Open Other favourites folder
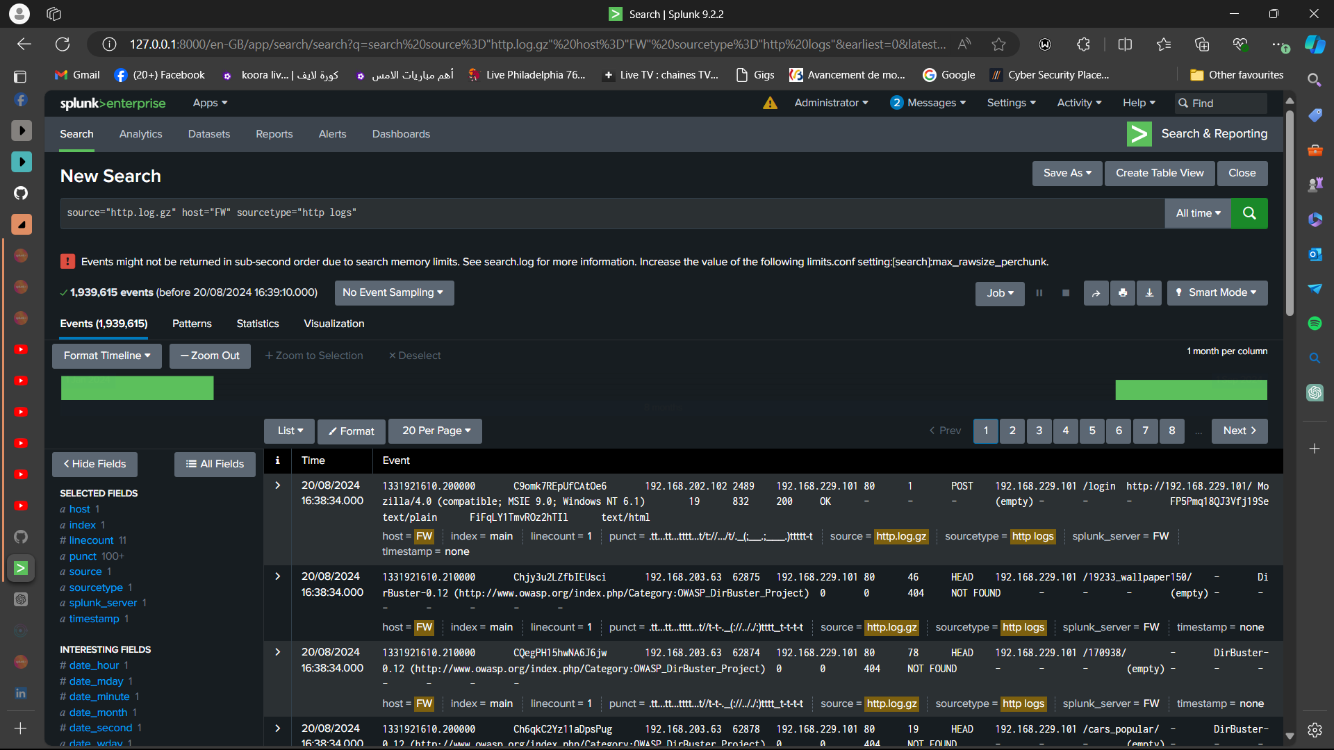Image resolution: width=1334 pixels, height=750 pixels. tap(1237, 75)
